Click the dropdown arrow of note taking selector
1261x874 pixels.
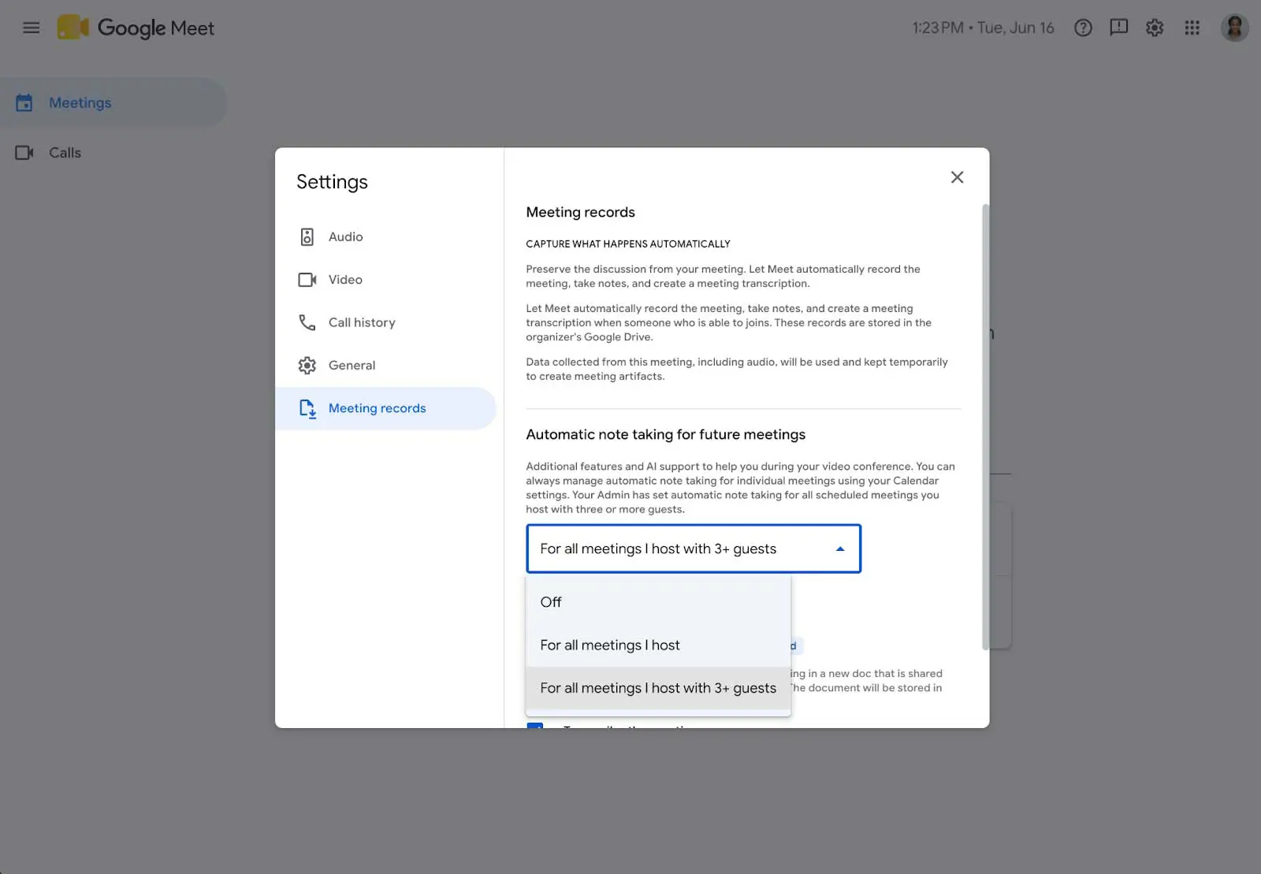point(840,549)
